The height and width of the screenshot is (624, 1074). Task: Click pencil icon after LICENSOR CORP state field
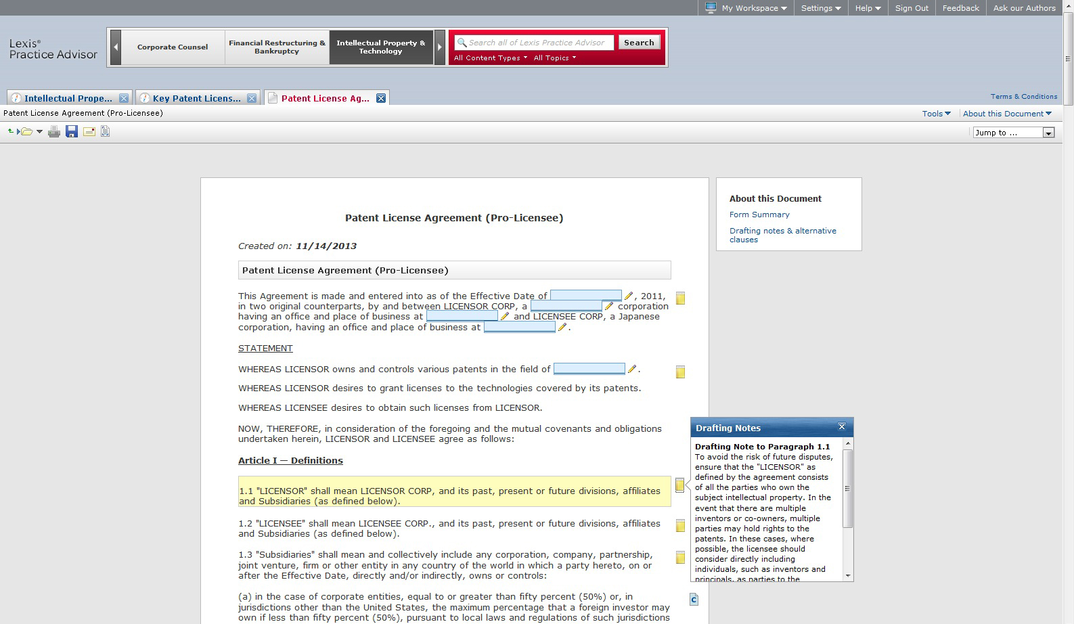[x=609, y=306]
